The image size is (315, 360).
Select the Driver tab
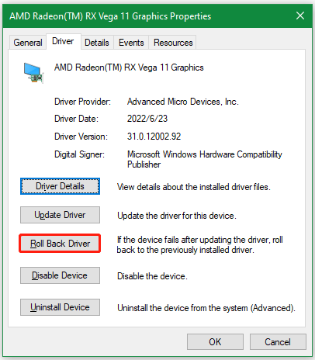63,41
